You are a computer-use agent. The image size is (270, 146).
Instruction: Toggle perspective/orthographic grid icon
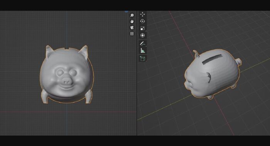132,34
